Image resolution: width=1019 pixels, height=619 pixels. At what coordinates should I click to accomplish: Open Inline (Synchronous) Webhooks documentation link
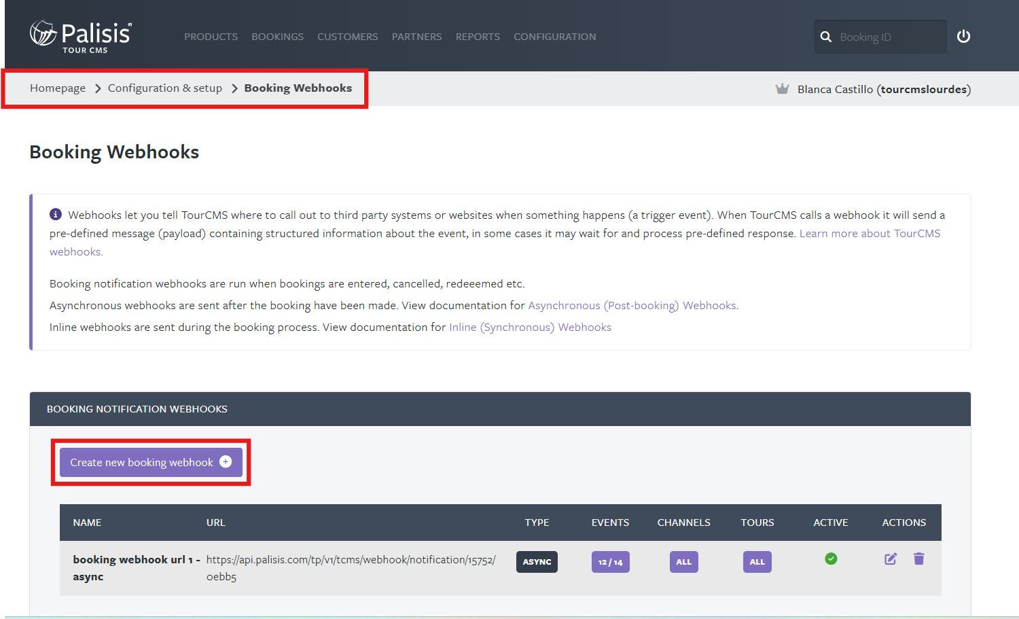tap(530, 328)
